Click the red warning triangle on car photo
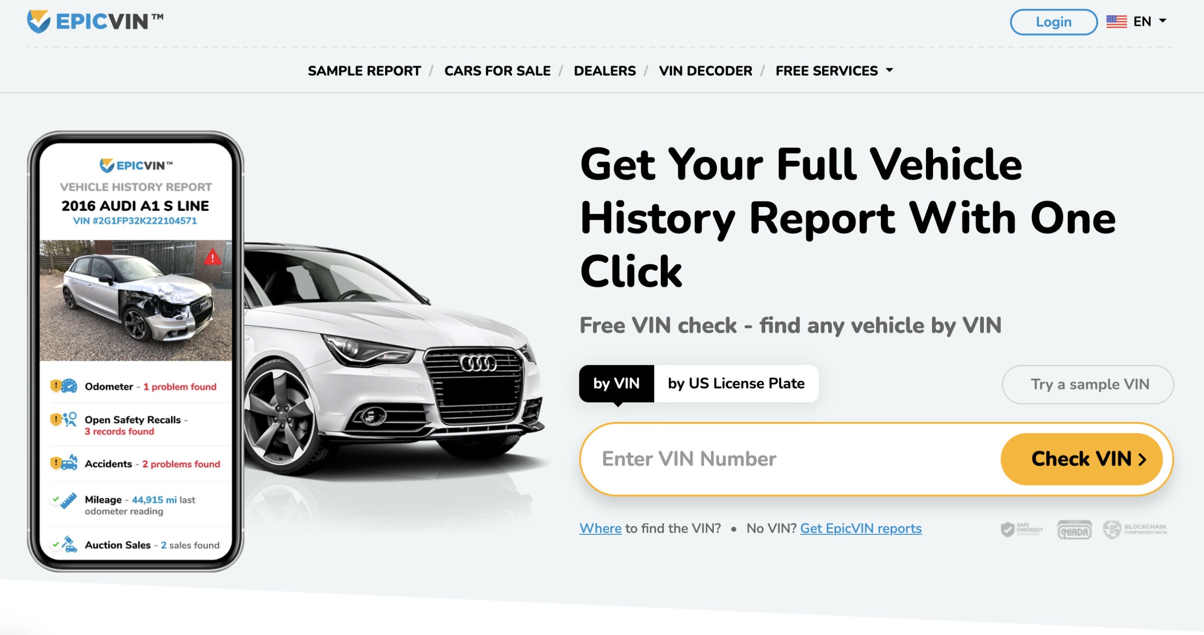Image resolution: width=1204 pixels, height=635 pixels. [213, 257]
